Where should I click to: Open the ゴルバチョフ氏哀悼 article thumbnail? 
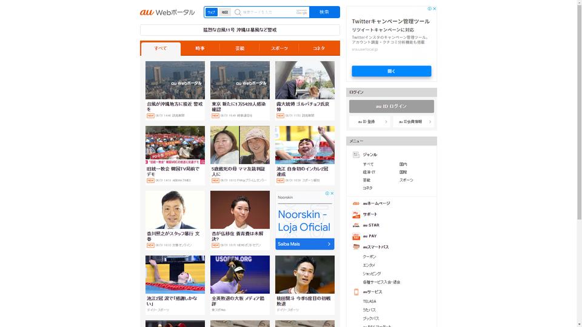click(x=305, y=80)
